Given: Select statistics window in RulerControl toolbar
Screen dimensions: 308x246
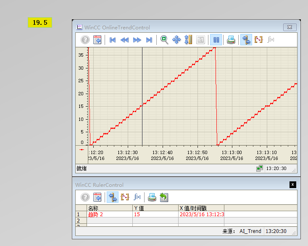Looking at the screenshot, I should click(137, 197).
